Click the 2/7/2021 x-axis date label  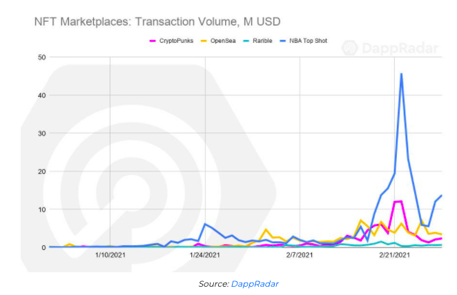click(300, 255)
